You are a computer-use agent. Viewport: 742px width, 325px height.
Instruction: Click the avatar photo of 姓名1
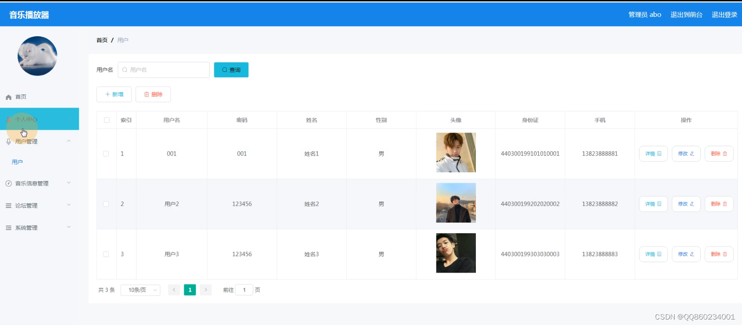coord(456,153)
